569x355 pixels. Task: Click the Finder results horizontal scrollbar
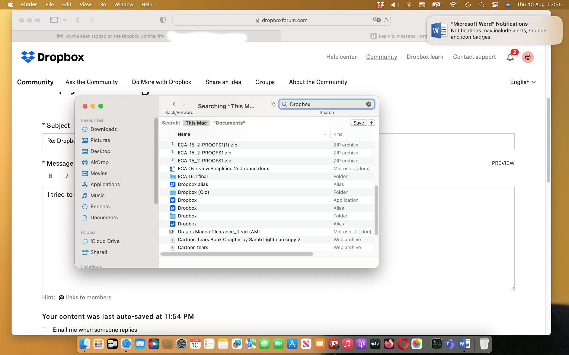pyautogui.click(x=237, y=254)
